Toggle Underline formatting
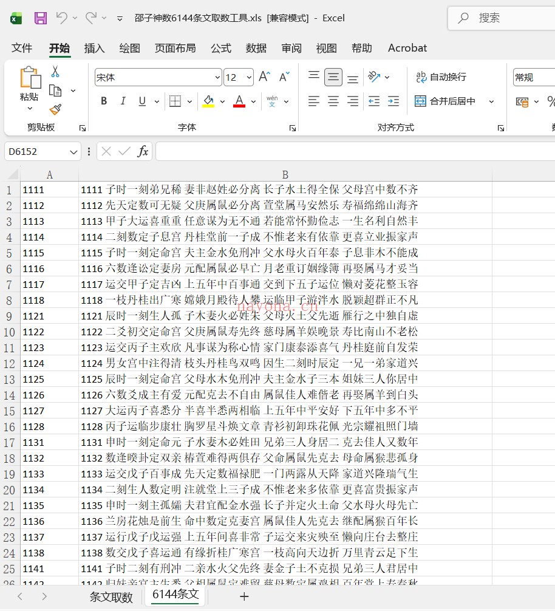 pyautogui.click(x=142, y=101)
